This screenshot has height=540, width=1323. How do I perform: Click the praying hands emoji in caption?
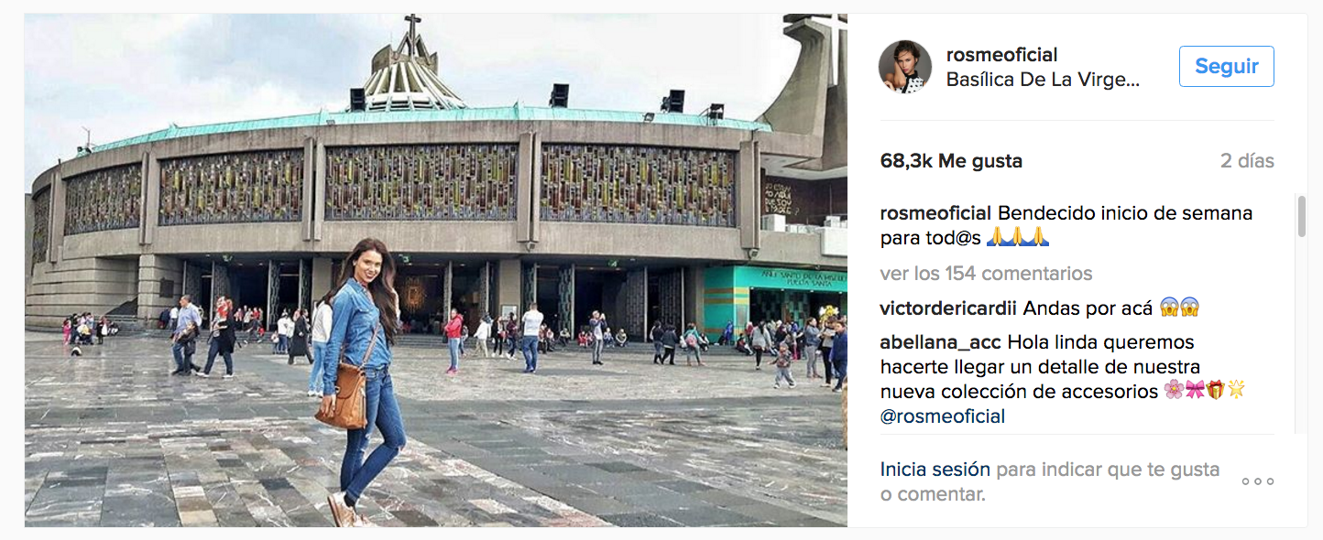[1017, 238]
